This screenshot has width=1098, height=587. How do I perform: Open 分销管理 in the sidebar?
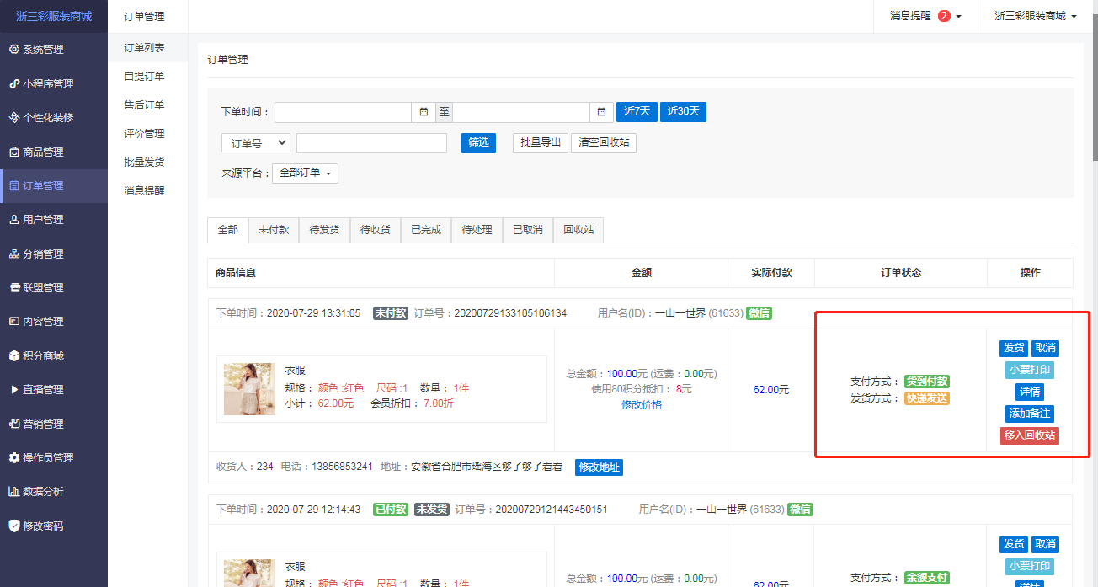(x=54, y=253)
